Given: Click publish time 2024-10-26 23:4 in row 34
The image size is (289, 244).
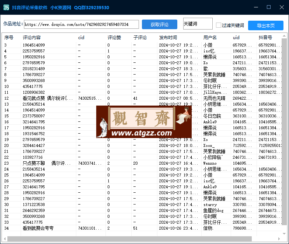Looking at the screenshot, I should (178, 228).
